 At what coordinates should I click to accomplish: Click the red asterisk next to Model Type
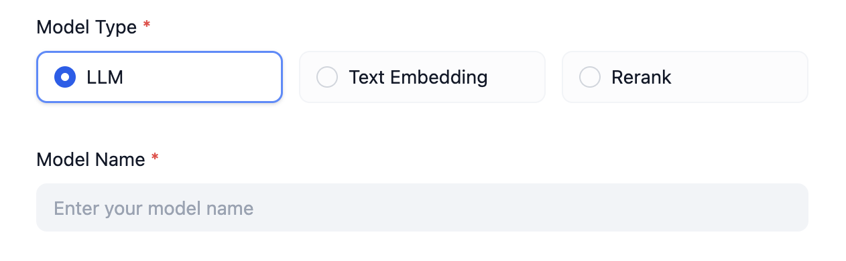pos(147,25)
